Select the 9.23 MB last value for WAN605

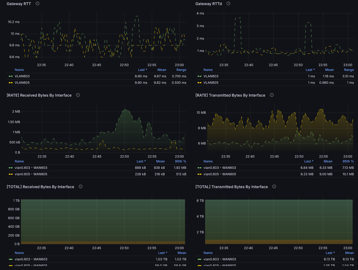[307, 174]
